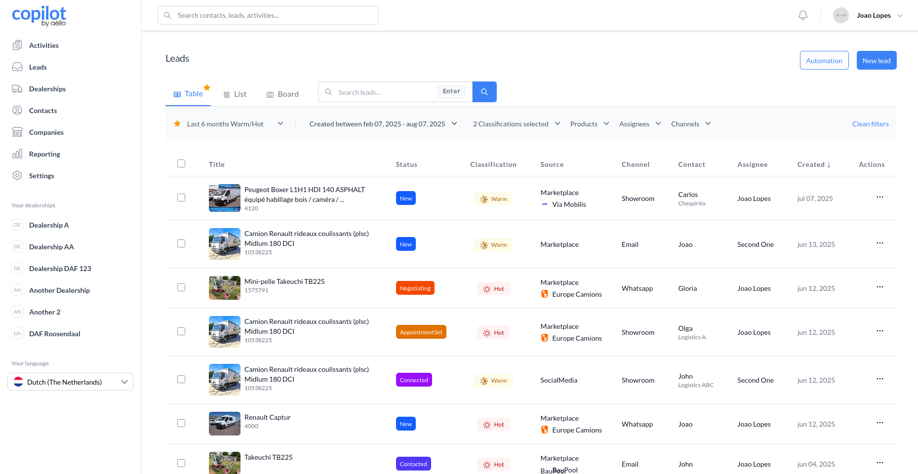Open Settings via the sidebar gear icon
The image size is (918, 474).
(17, 176)
